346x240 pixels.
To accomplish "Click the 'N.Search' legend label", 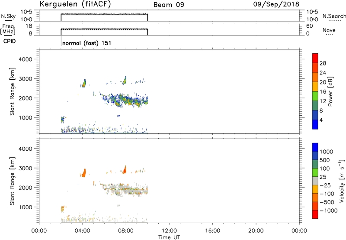I will [x=334, y=16].
